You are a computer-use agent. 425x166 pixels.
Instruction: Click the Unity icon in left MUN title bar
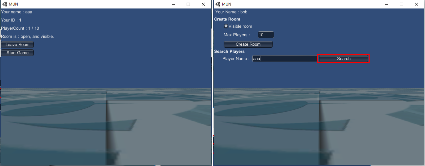tap(5, 4)
